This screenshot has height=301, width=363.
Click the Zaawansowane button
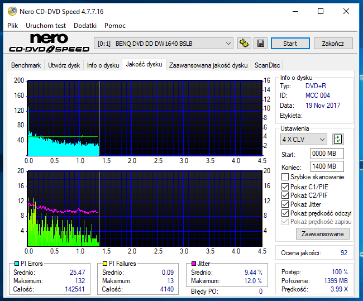tap(322, 234)
